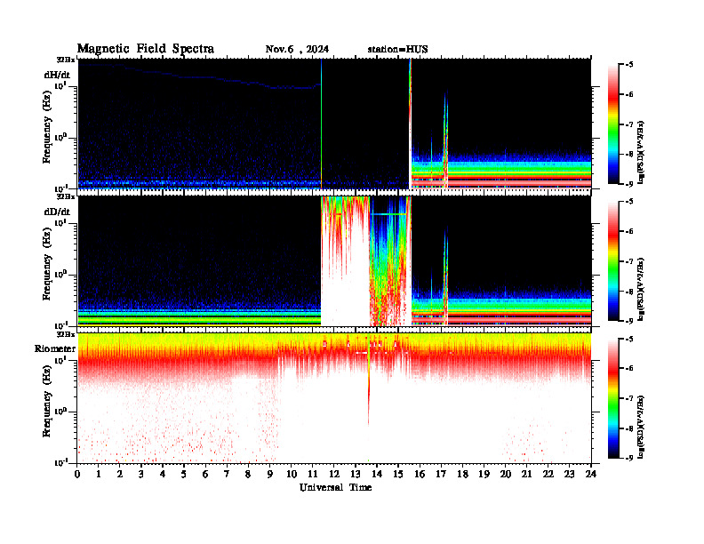Image resolution: width=704 pixels, height=544 pixels.
Task: Click the hour "4" tick label on time axis
Action: click(x=163, y=475)
